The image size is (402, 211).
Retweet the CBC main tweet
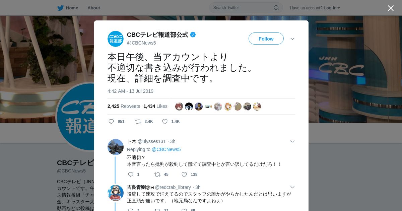click(138, 122)
